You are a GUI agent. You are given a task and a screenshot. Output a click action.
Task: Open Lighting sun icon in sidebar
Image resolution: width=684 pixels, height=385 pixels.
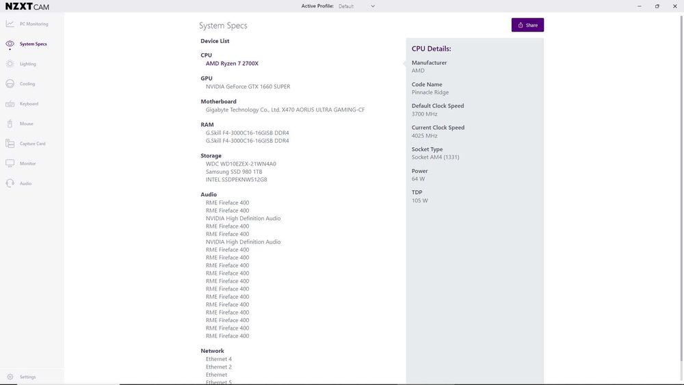point(10,64)
